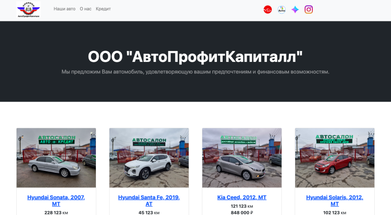Open the Наши авто menu item

[64, 9]
